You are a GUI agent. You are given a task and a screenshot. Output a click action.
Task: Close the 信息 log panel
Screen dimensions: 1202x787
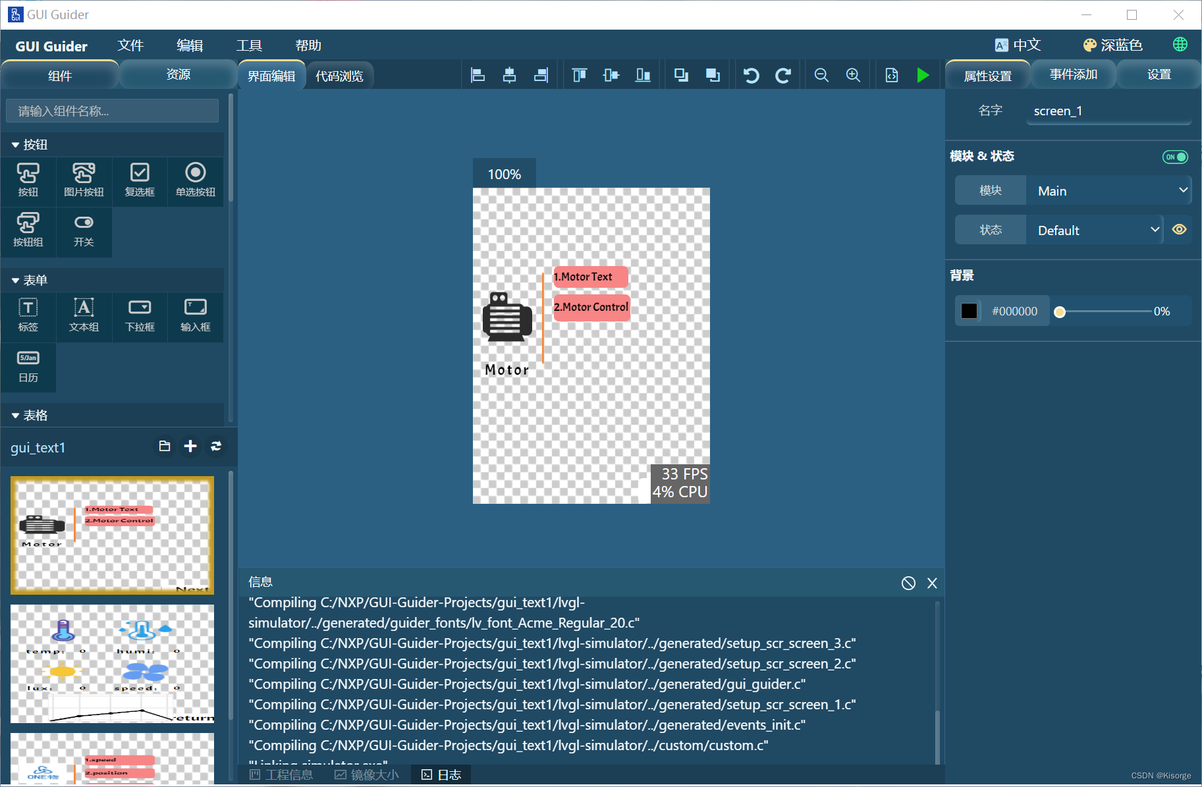coord(932,583)
